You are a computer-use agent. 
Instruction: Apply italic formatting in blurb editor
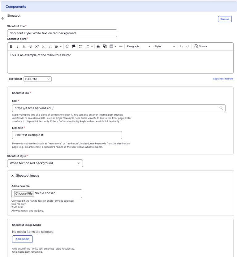point(18,46)
